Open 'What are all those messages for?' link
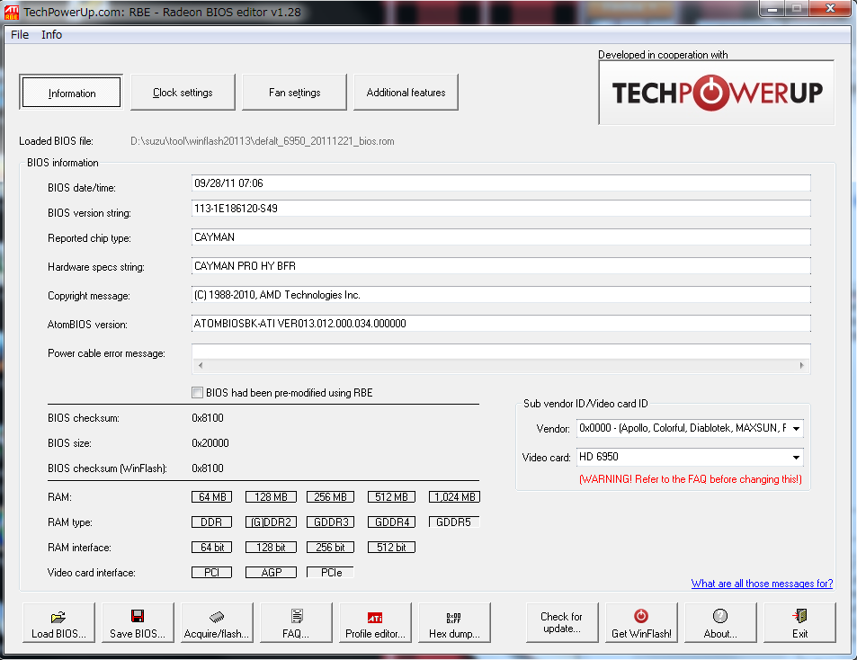 point(762,584)
